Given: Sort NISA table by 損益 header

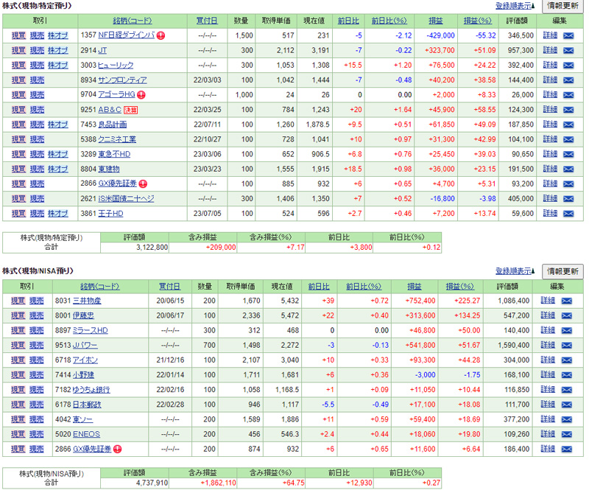Looking at the screenshot, I should 415,287.
